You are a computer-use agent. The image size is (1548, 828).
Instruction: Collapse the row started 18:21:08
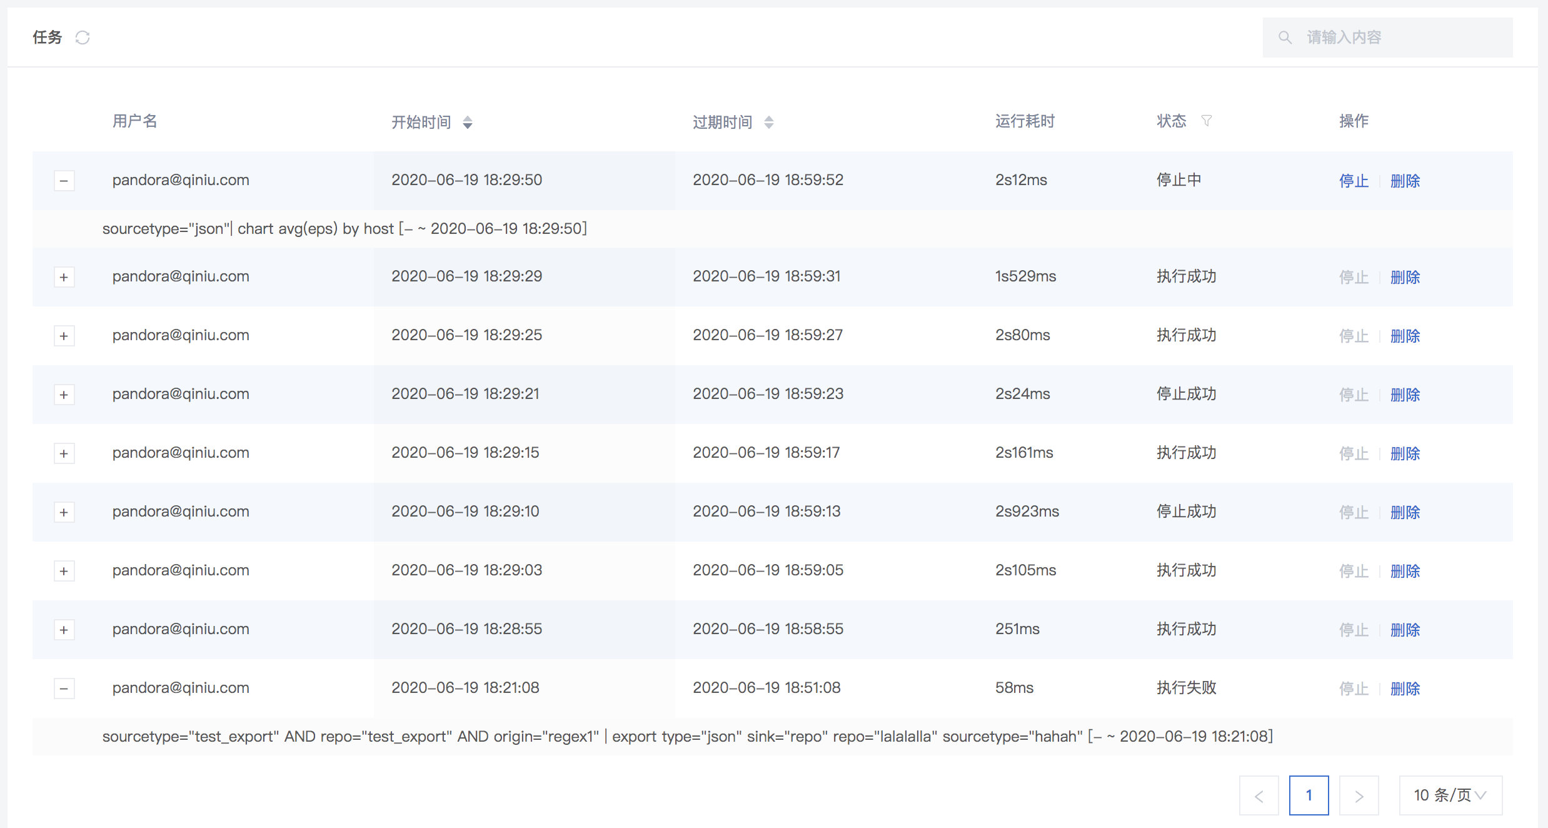pos(64,689)
